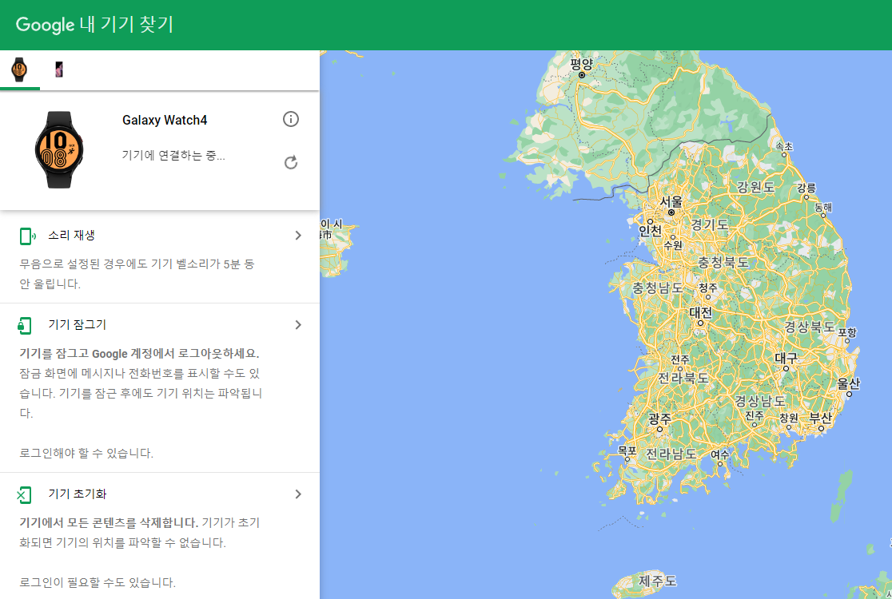Click the 여수 label on the map
The height and width of the screenshot is (599, 892).
point(720,454)
